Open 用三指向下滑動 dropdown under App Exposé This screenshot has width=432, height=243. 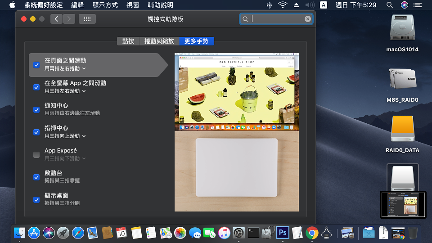click(65, 159)
